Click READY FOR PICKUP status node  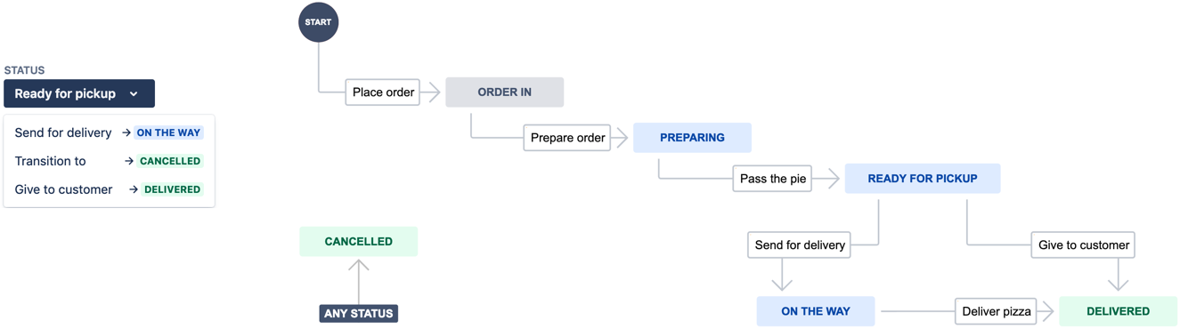922,179
